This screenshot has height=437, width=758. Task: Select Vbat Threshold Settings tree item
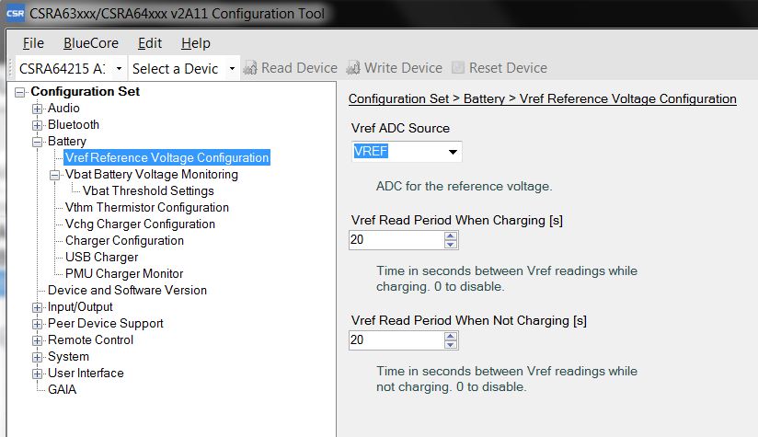(x=148, y=190)
